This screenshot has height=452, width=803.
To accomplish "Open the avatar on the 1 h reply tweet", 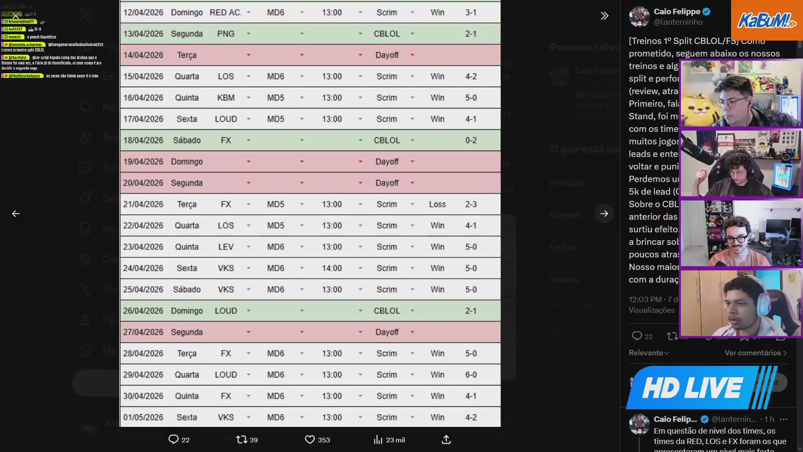I will tap(639, 424).
